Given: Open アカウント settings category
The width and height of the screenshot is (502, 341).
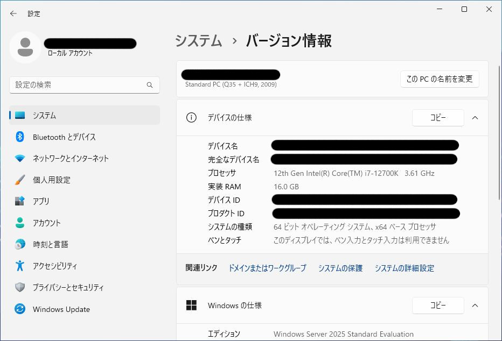Looking at the screenshot, I should (85, 223).
